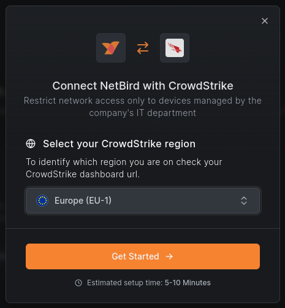Screen dimensions: 285x308
Task: Click the CrowdStrike falcon logo icon
Action: 175,48
